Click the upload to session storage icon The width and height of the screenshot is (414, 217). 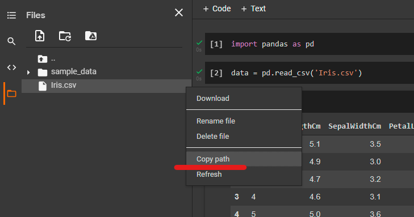coord(40,36)
